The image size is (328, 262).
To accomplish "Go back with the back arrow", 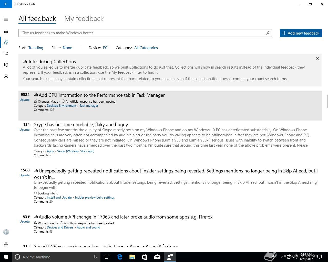I will point(6,4).
